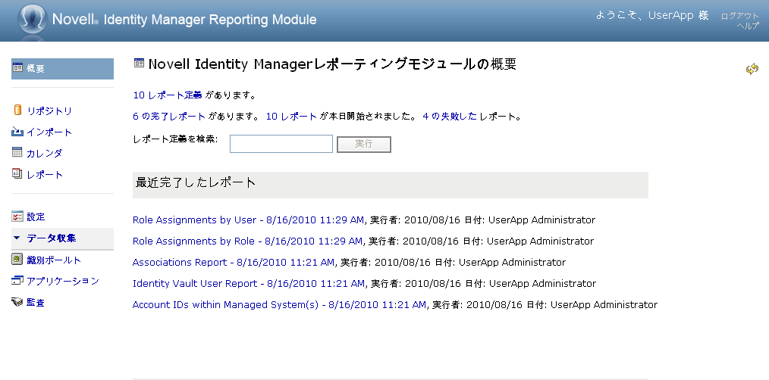Collapse the データ収集 section arrow
The width and height of the screenshot is (769, 380).
(17, 238)
